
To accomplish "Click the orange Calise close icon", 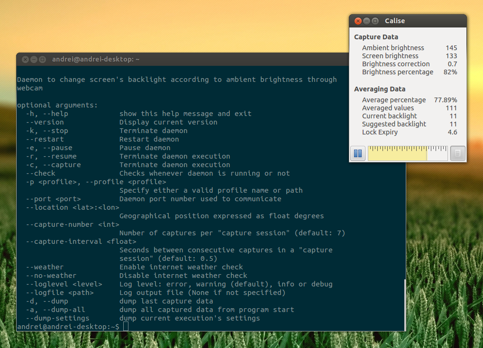I will click(x=358, y=21).
